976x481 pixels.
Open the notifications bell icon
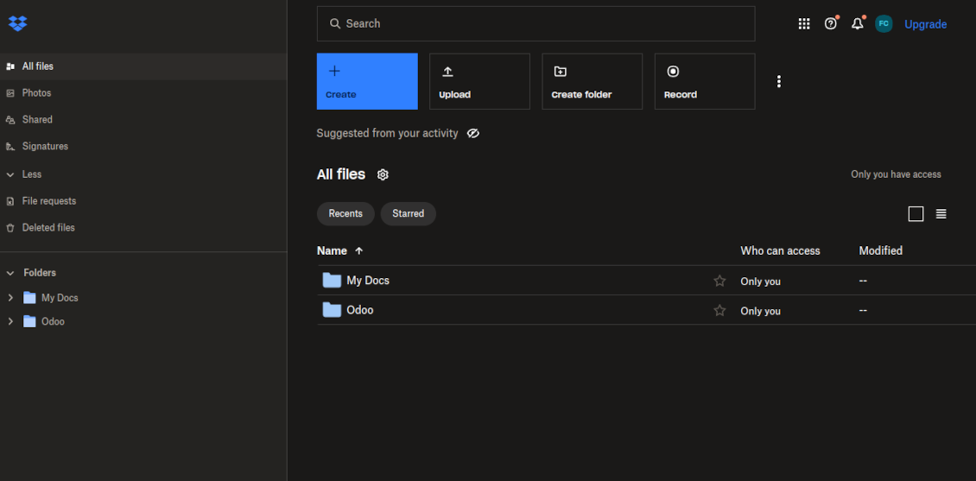[857, 23]
